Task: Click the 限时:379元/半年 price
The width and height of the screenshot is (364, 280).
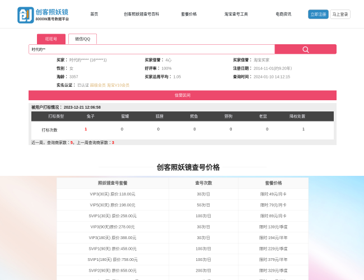Action: click(x=273, y=260)
